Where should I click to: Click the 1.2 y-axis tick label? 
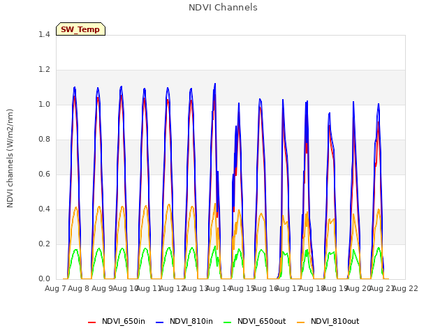point(44,70)
